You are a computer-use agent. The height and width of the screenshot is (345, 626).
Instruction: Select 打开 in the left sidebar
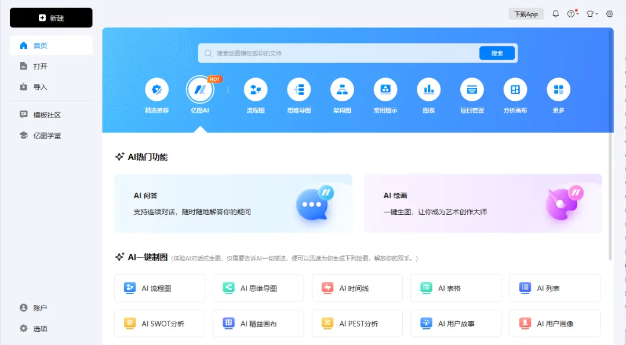(x=51, y=66)
